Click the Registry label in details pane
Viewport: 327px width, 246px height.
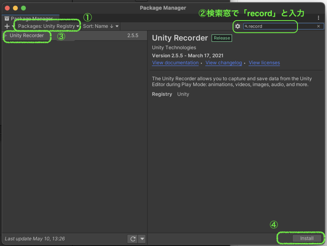[x=162, y=94]
